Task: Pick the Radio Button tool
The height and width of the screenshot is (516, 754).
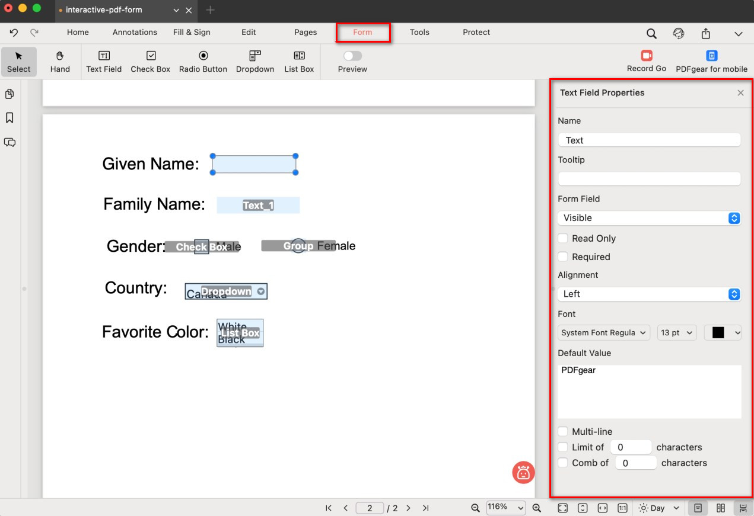Action: tap(203, 62)
